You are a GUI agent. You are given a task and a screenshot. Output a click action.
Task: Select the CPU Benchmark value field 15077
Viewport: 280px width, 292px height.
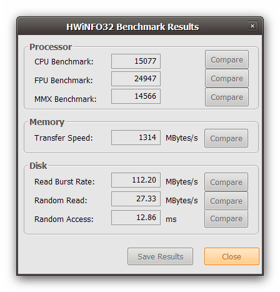point(136,61)
